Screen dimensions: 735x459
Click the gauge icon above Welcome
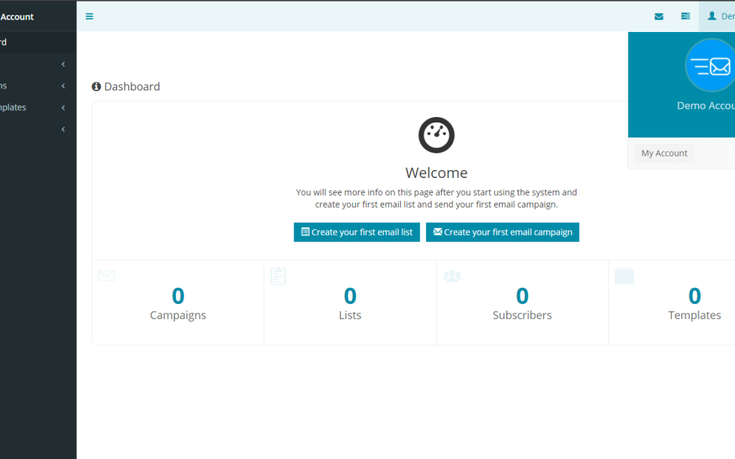(x=436, y=135)
